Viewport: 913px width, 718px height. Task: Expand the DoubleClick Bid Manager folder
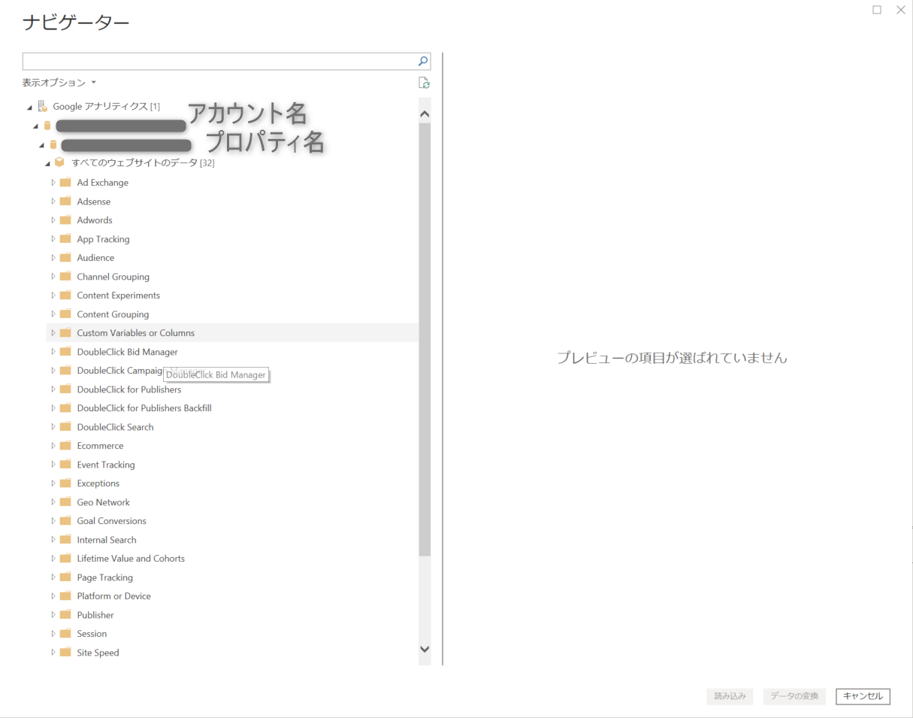53,352
